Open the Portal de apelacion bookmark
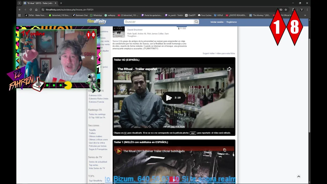This screenshot has height=184, width=327. 151,15
